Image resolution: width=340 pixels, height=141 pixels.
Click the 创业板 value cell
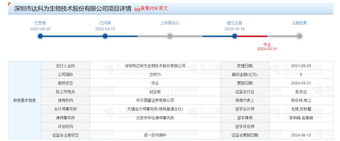(x=155, y=92)
